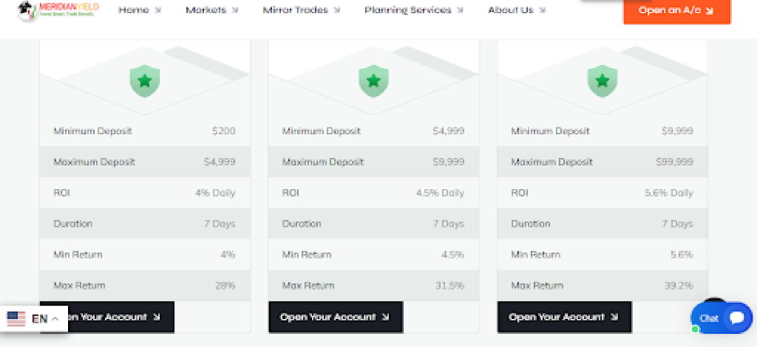Open Your Account for the $4,999 minimum plan
This screenshot has height=347, width=757.
[336, 317]
